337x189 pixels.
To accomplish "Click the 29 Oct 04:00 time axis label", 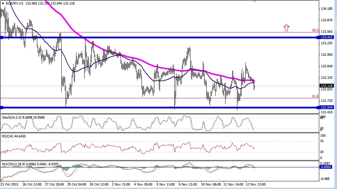I will tap(77, 184).
